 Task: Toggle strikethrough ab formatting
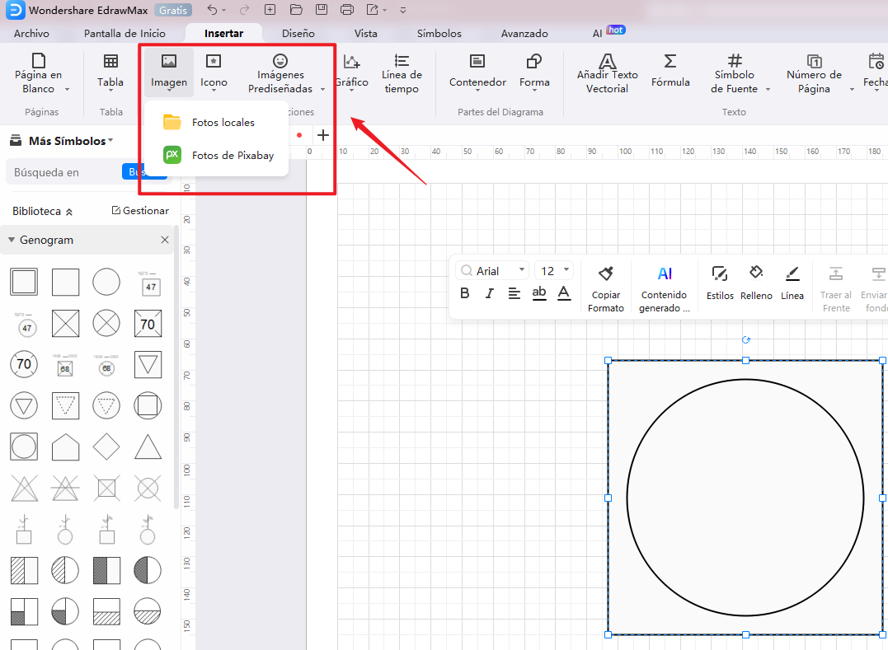539,293
